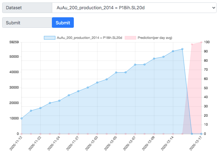Click the '50000' left axis label
The width and height of the screenshot is (219, 154).
tap(14, 57)
